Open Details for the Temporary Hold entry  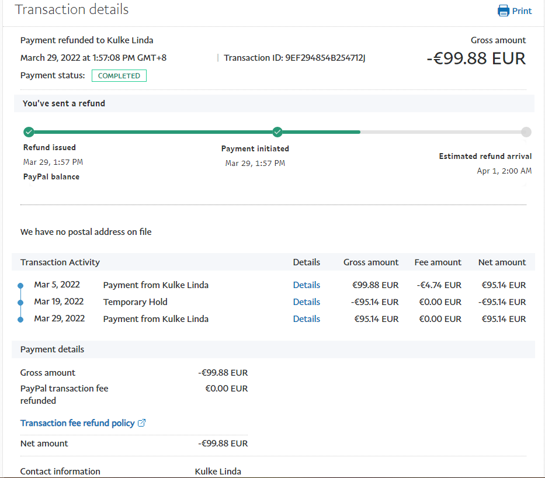click(x=306, y=302)
